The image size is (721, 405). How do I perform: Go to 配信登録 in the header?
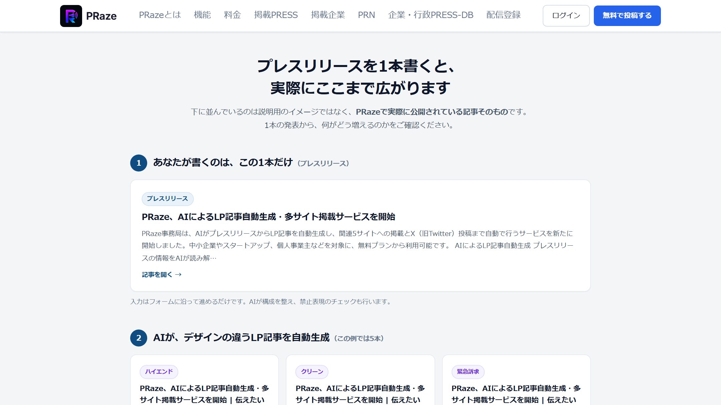tap(503, 15)
